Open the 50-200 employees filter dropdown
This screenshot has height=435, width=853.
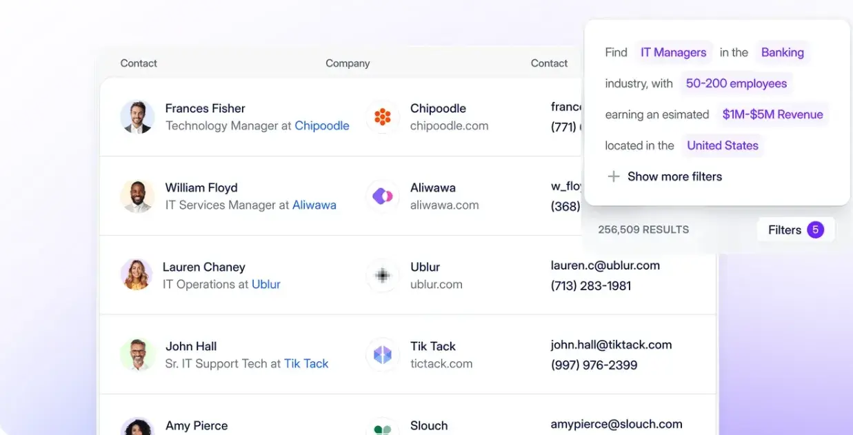[x=736, y=83]
